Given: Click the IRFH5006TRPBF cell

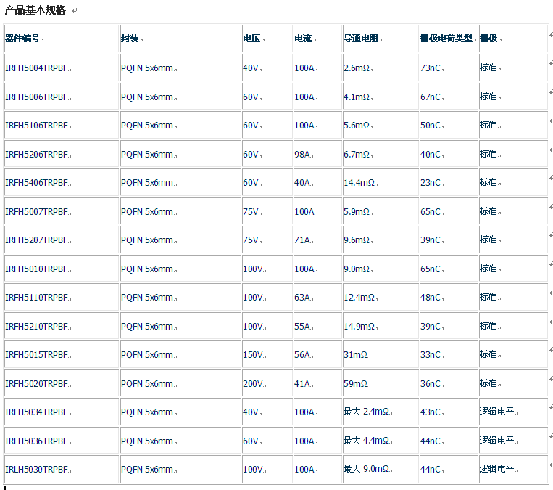Looking at the screenshot, I should (36, 97).
